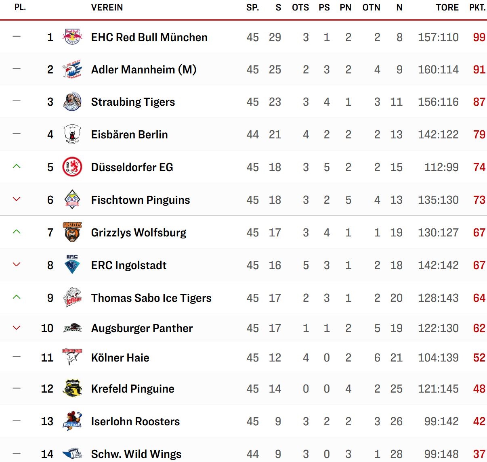Click the EHC Red Bull München logo
487x462 pixels.
point(73,37)
